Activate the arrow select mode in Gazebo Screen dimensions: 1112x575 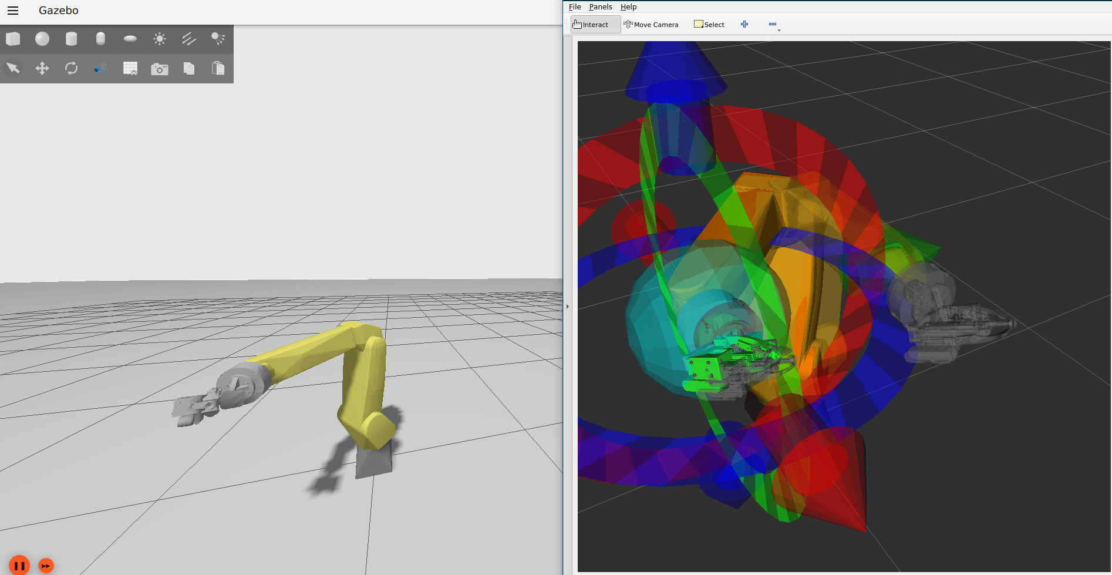pyautogui.click(x=13, y=68)
